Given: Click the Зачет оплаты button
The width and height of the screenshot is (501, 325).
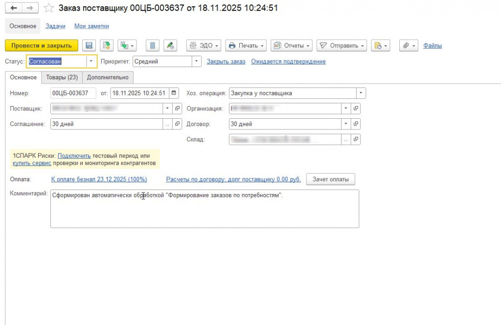Looking at the screenshot, I should pos(330,179).
